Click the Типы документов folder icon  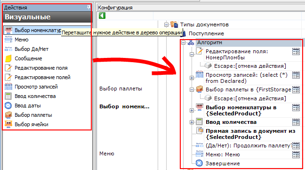click(x=174, y=24)
